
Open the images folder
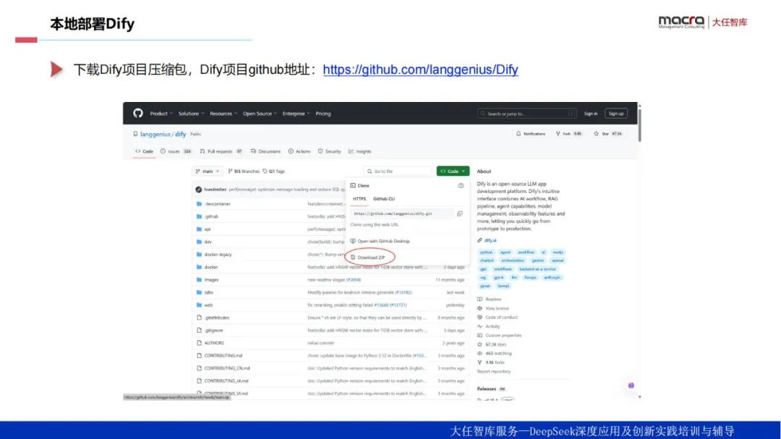point(211,280)
